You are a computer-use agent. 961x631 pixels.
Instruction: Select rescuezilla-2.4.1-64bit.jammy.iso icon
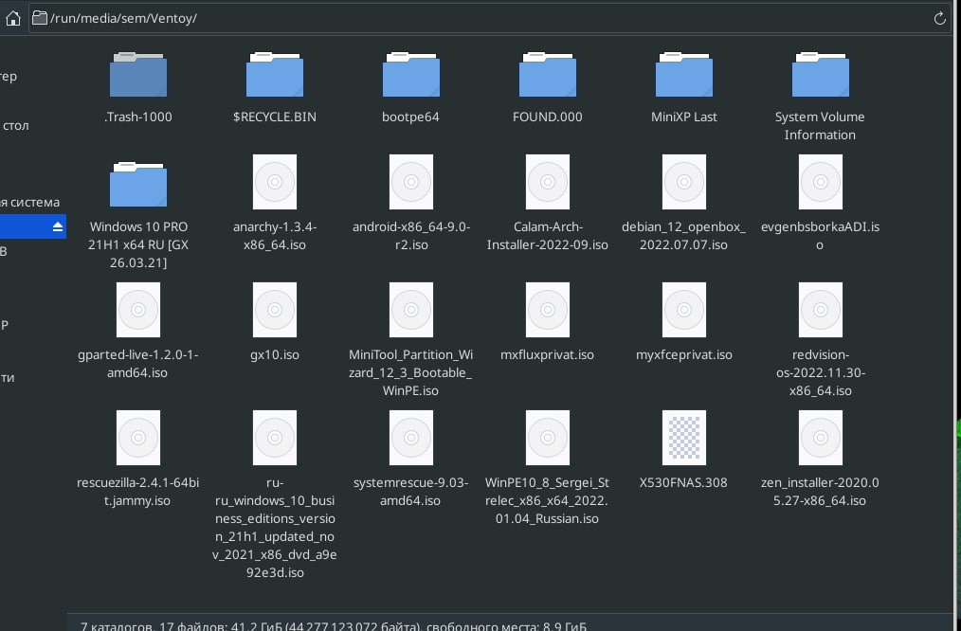138,438
